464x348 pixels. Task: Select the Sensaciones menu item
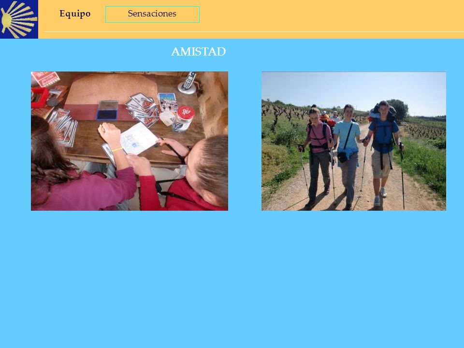152,14
